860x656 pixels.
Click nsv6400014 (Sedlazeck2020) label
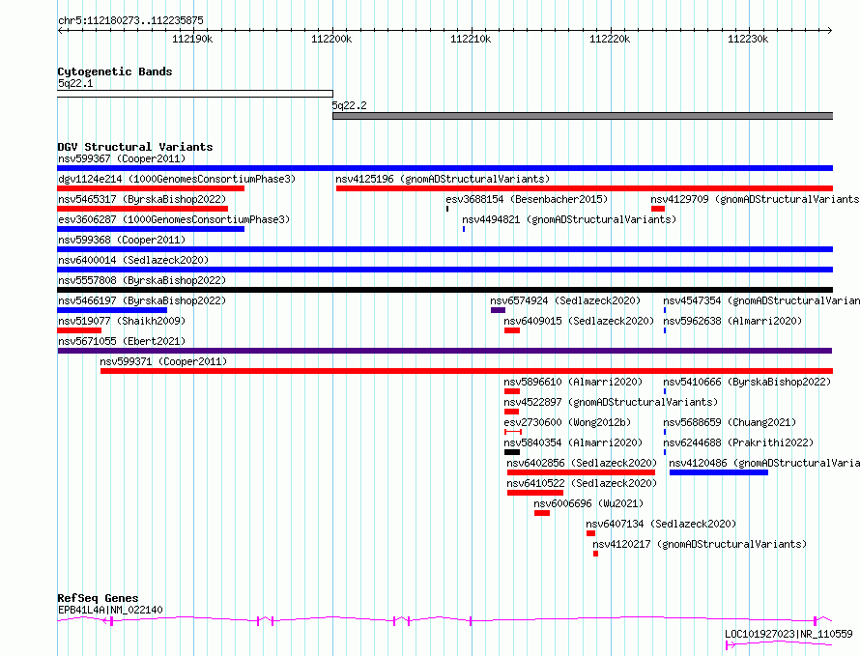coord(133,260)
